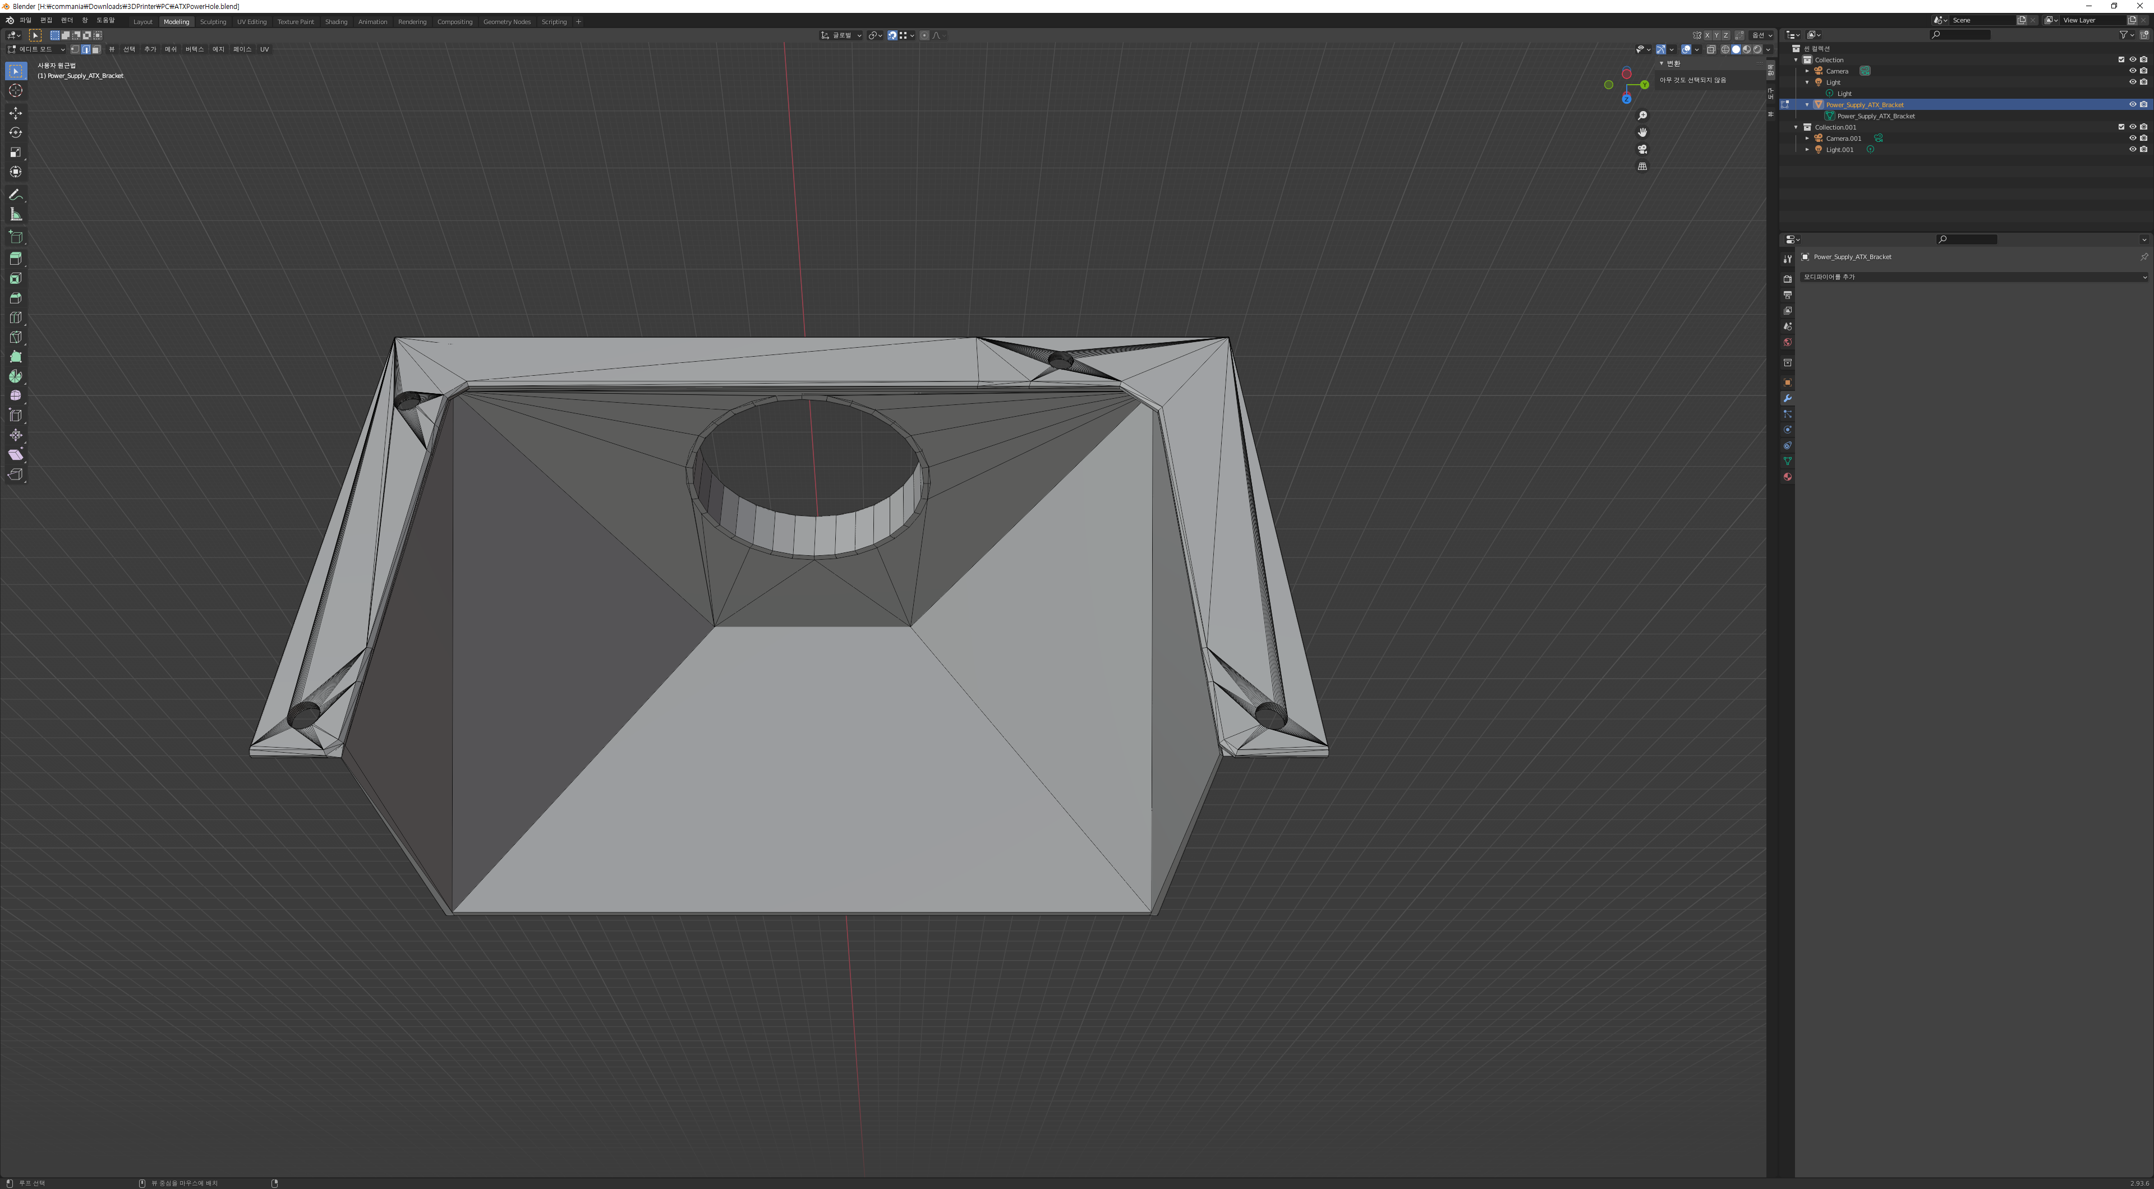Open the 옵션 options popover
This screenshot has width=2154, height=1189.
click(x=1761, y=35)
